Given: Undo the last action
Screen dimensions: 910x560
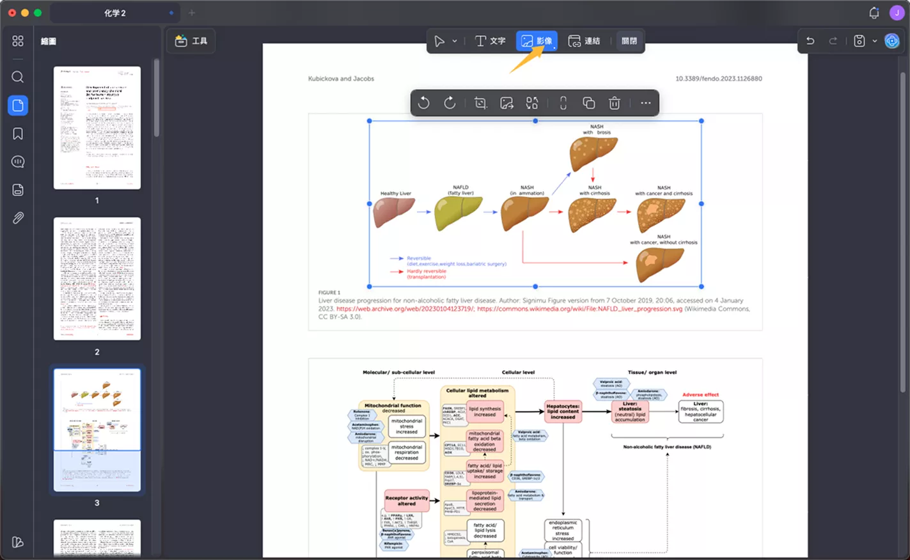Looking at the screenshot, I should tap(810, 41).
